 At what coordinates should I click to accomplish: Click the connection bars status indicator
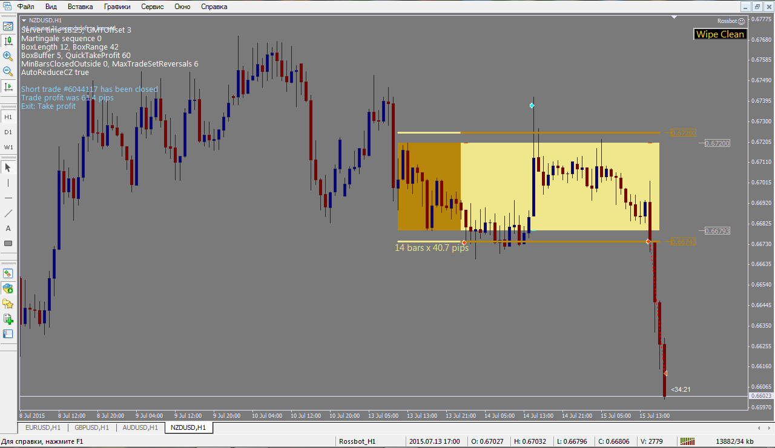(x=687, y=441)
